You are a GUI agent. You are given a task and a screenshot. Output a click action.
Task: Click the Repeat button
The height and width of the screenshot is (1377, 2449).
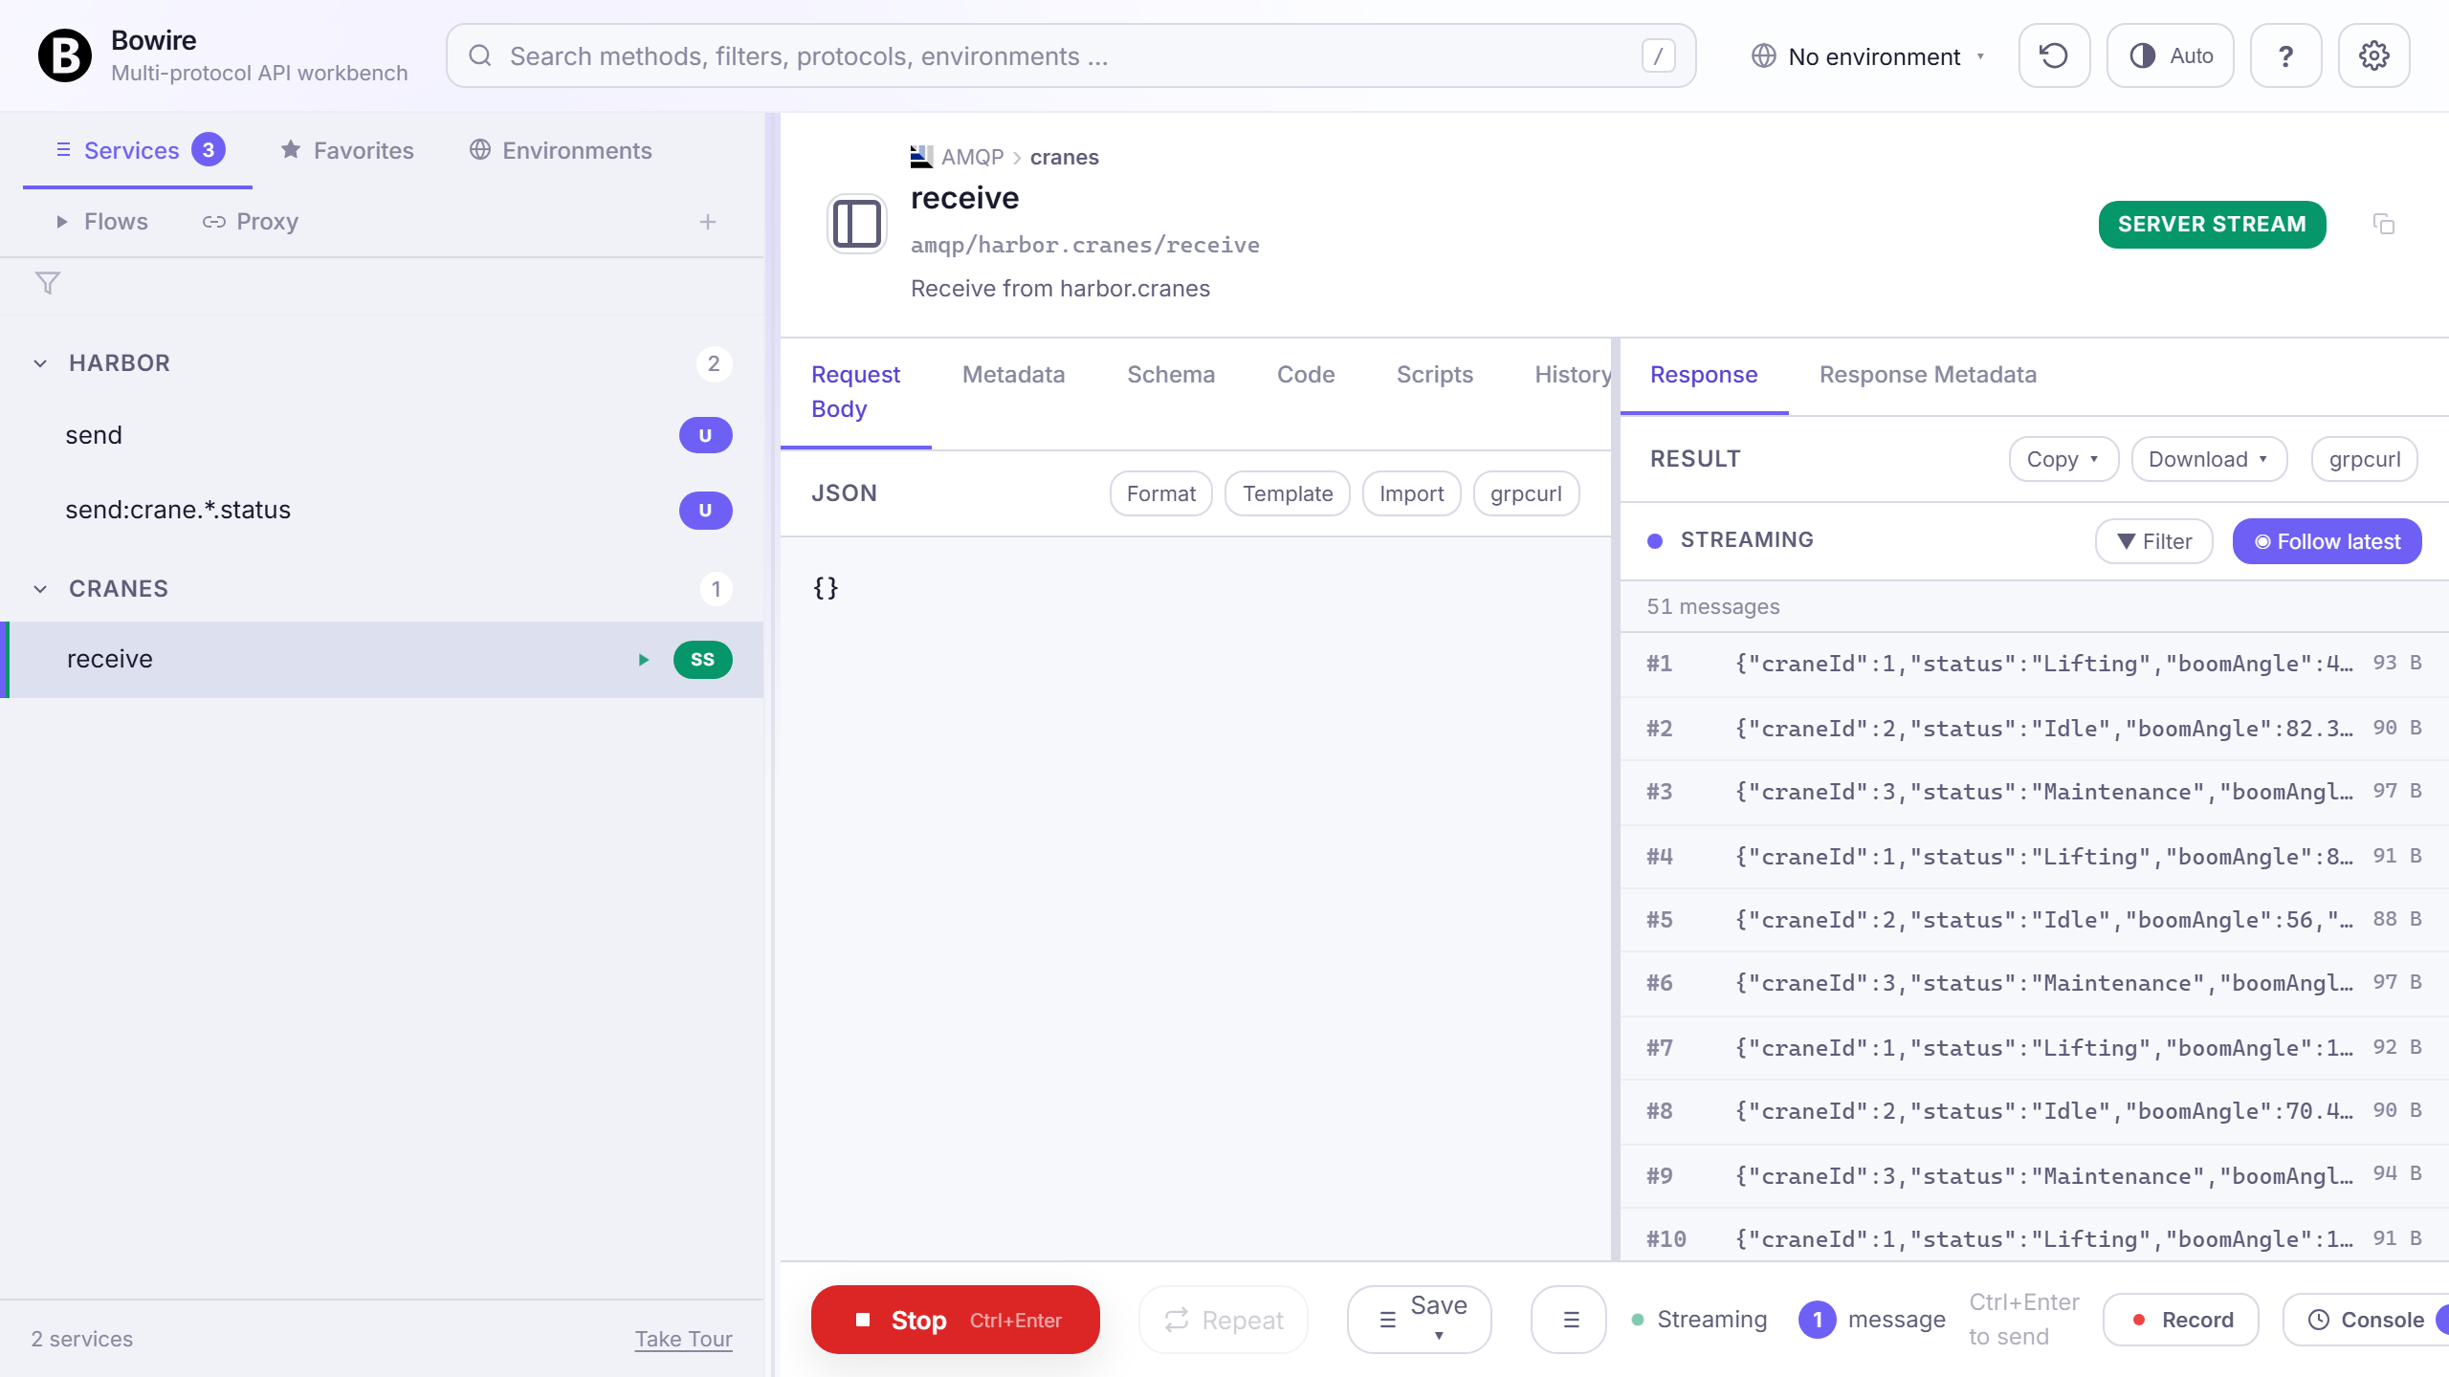[x=1224, y=1320]
